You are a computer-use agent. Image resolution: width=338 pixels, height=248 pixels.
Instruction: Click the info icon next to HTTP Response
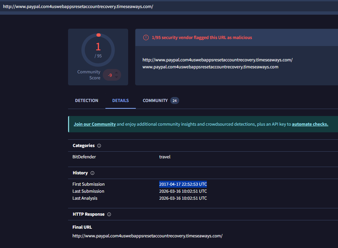(x=109, y=214)
